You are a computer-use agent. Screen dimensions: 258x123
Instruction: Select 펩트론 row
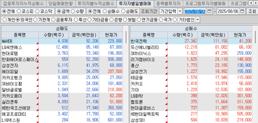[191, 102]
